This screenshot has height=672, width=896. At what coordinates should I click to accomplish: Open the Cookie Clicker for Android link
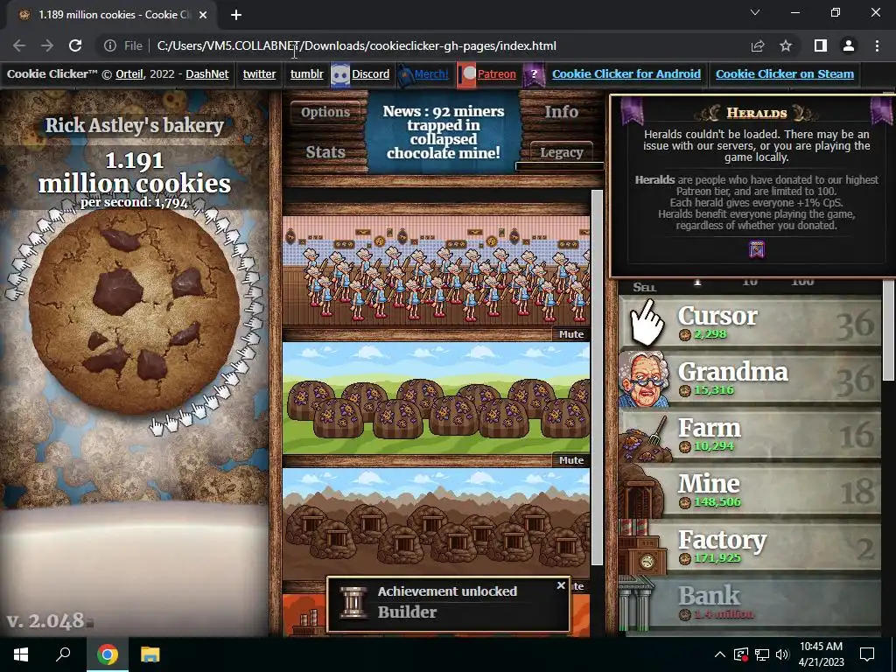point(626,74)
